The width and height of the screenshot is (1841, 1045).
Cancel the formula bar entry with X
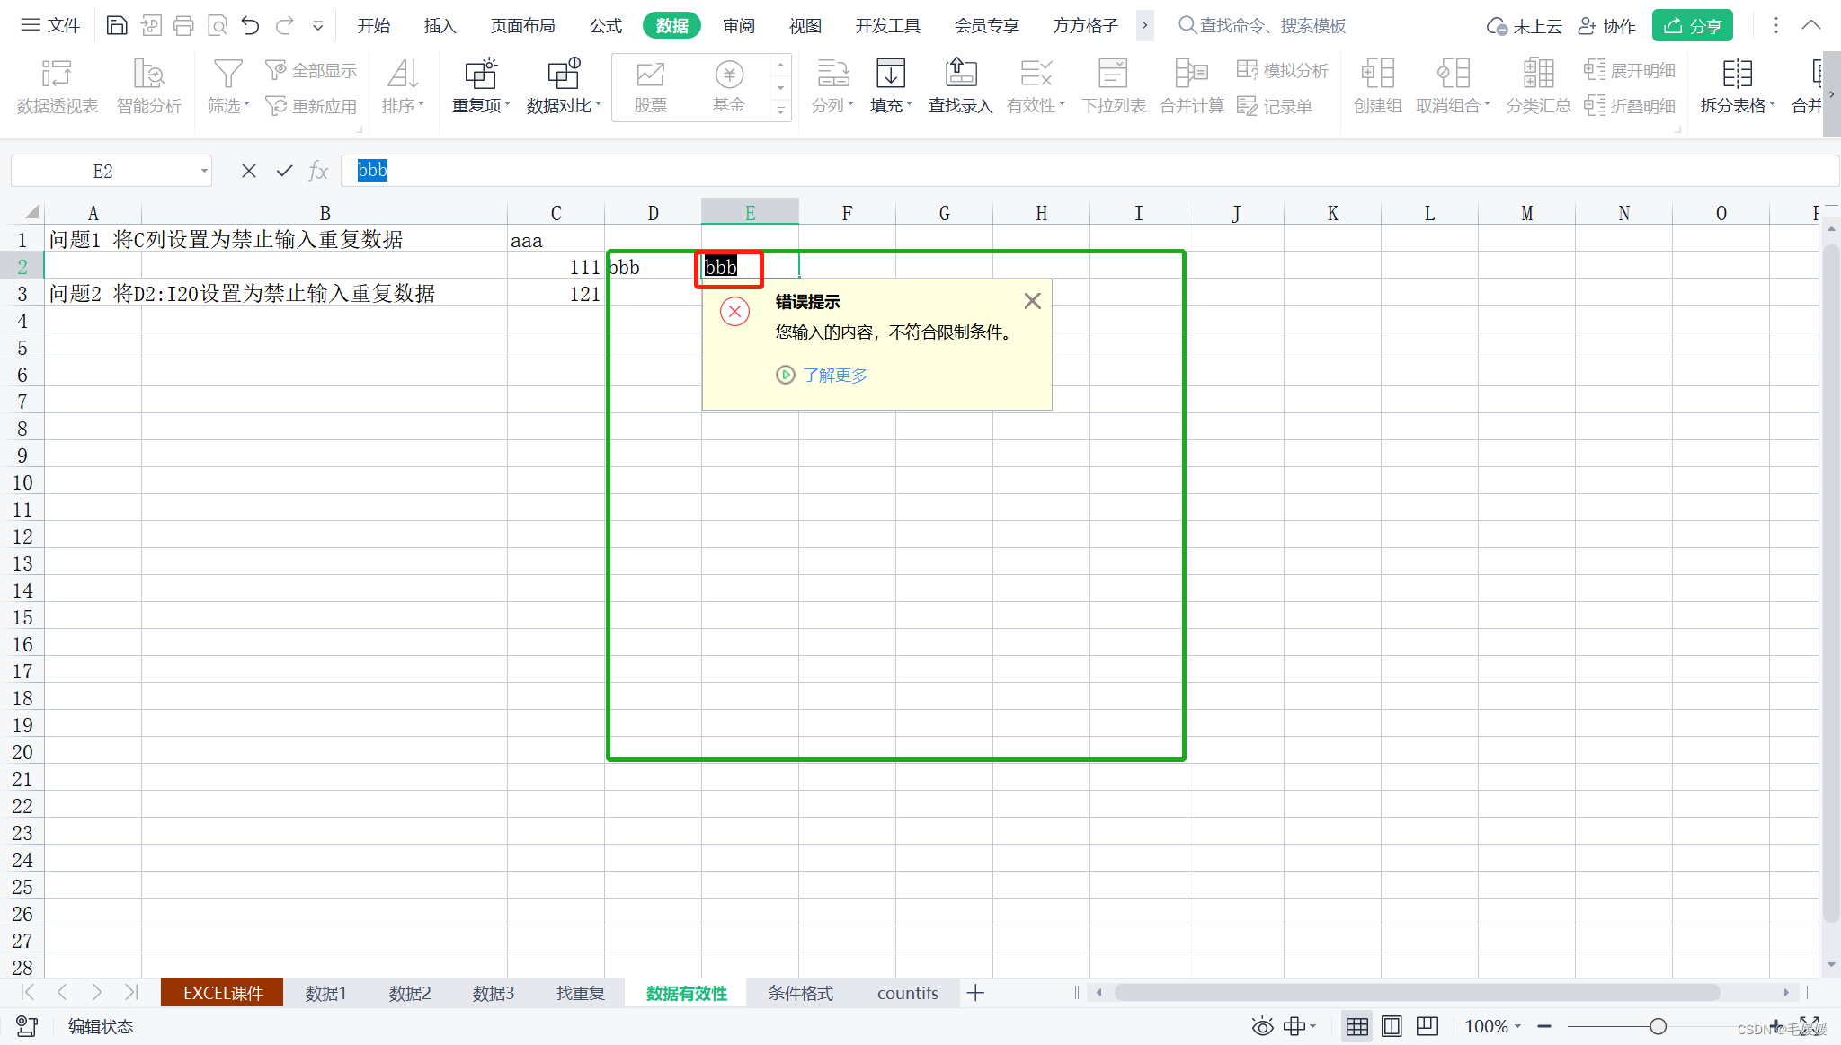click(249, 171)
